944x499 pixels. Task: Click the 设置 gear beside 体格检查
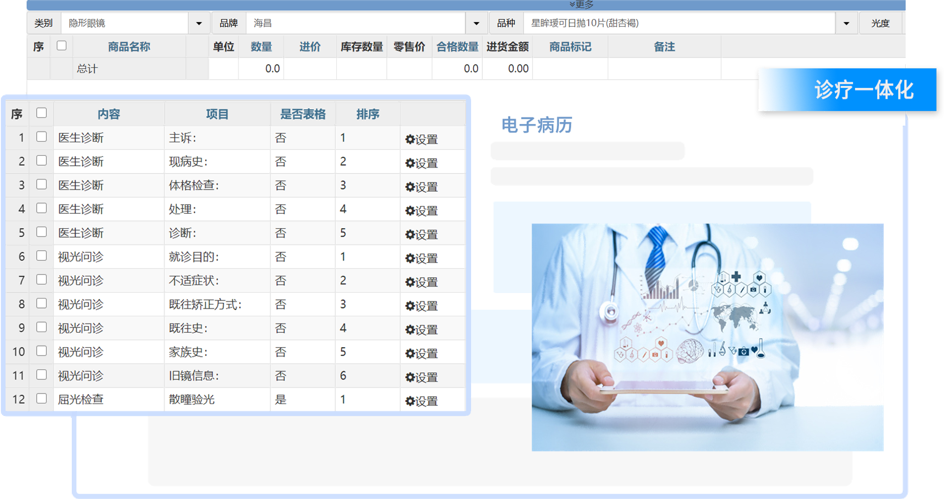tap(421, 187)
